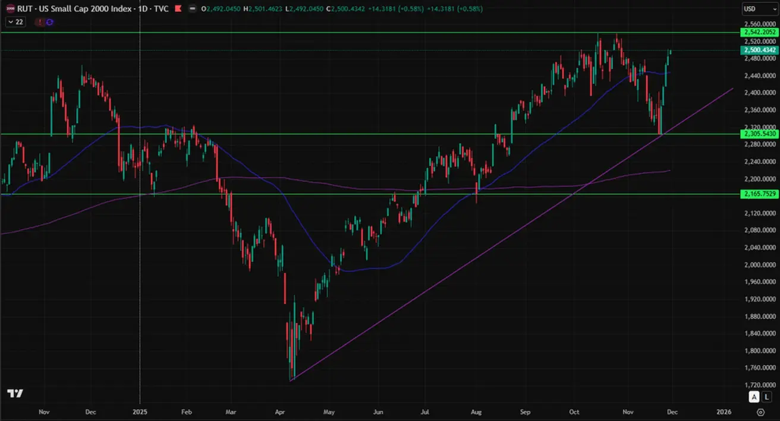Click the purple event indicator icon

(50, 22)
